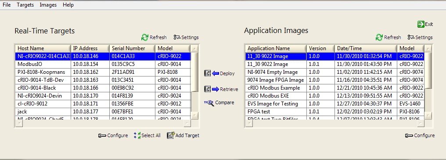
Task: Click the Retrieve arrow icon
Action: (211, 89)
